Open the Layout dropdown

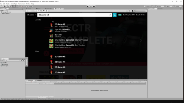(x=178, y=6)
